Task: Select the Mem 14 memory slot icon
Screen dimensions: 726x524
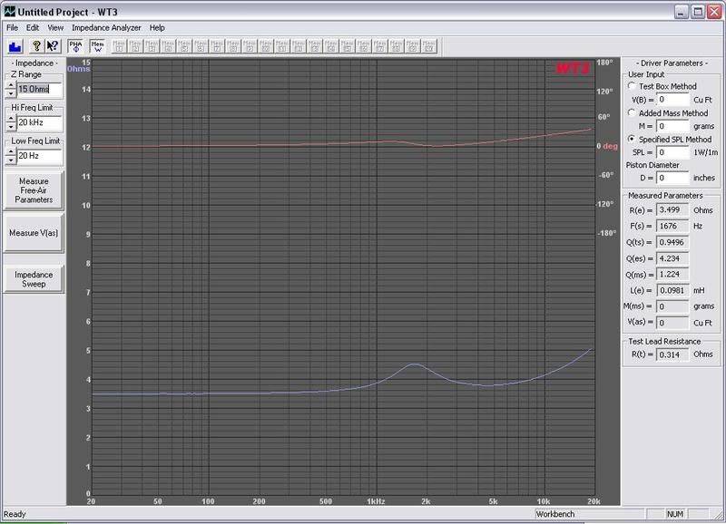Action: 331,46
